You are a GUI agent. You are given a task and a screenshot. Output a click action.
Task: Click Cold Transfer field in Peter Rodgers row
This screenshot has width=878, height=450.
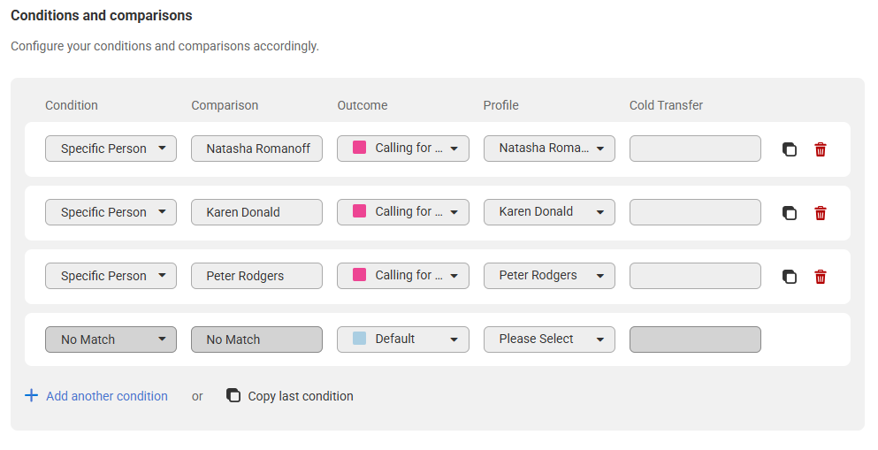tap(694, 276)
